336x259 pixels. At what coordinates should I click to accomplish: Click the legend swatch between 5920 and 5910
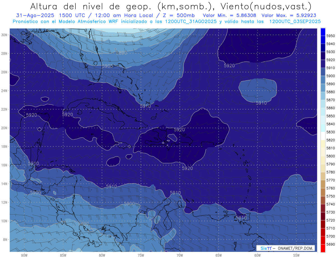point(323,64)
